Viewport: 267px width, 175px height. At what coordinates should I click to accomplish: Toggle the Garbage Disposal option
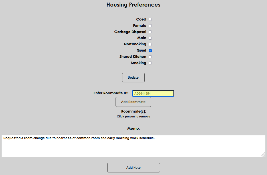click(150, 32)
